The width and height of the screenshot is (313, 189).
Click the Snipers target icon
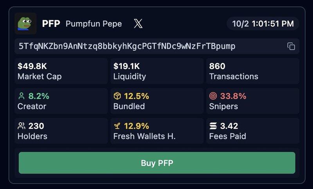click(213, 96)
